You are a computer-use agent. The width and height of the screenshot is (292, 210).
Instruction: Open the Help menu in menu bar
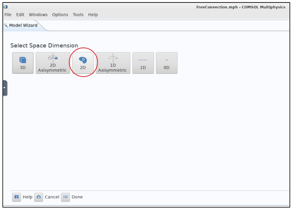pos(93,14)
